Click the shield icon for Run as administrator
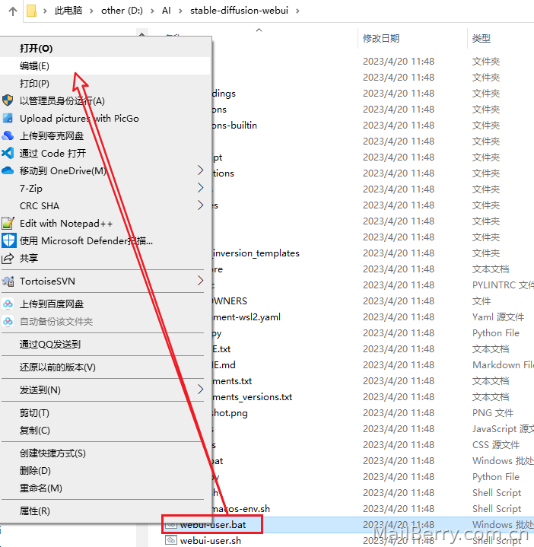The height and width of the screenshot is (547, 534). [8, 100]
